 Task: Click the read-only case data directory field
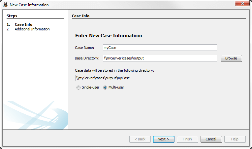point(146,78)
